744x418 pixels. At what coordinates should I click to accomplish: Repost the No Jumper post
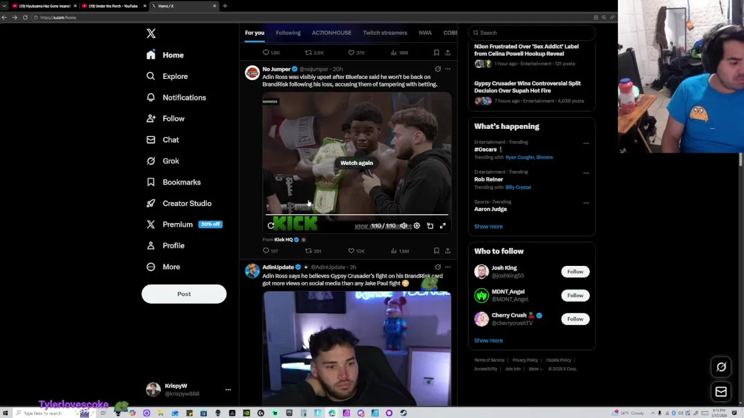[313, 251]
